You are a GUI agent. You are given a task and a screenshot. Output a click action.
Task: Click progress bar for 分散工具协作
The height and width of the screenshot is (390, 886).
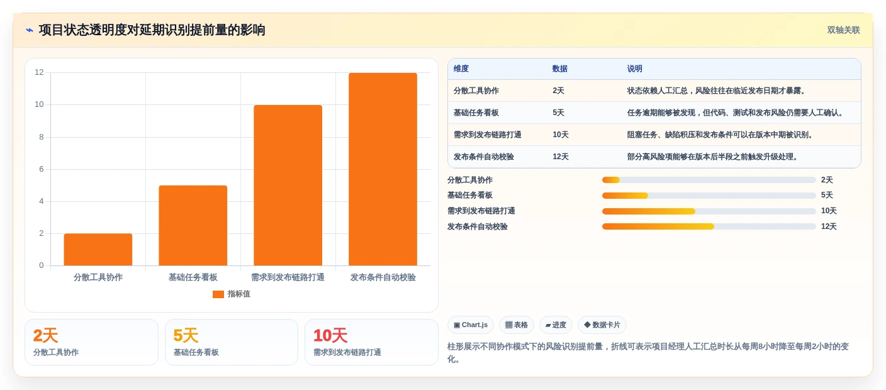[709, 180]
